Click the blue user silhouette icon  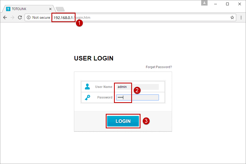(87, 87)
